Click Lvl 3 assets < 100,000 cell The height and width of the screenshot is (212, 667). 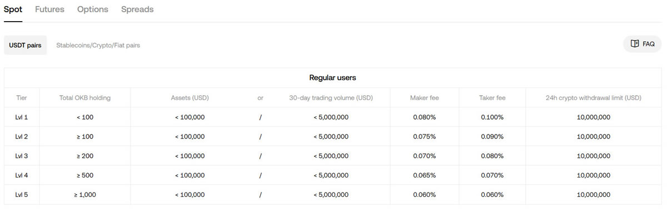[190, 156]
